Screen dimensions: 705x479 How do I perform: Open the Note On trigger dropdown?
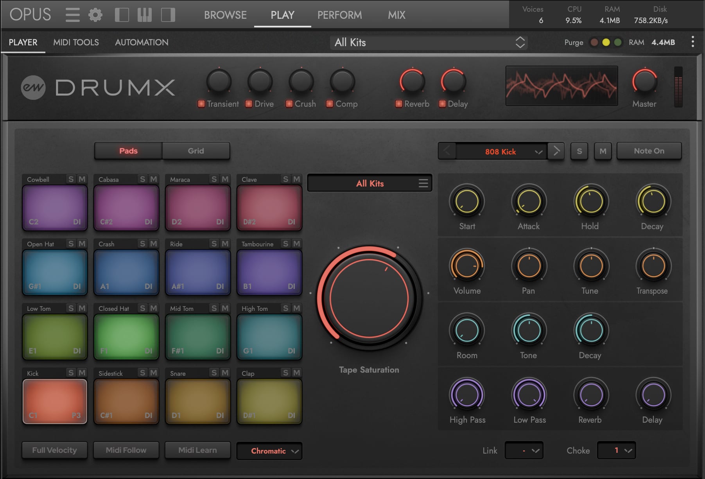click(649, 151)
